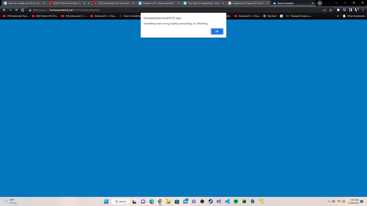Image resolution: width=367 pixels, height=206 pixels.
Task: Click inside the address bar
Action: [x=106, y=10]
